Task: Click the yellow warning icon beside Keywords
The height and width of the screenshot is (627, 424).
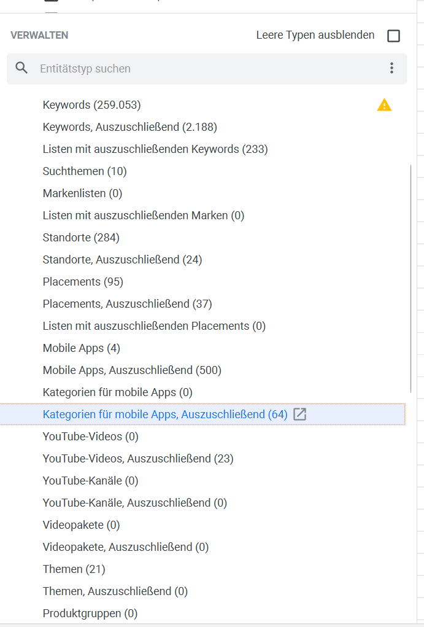Action: coord(385,105)
